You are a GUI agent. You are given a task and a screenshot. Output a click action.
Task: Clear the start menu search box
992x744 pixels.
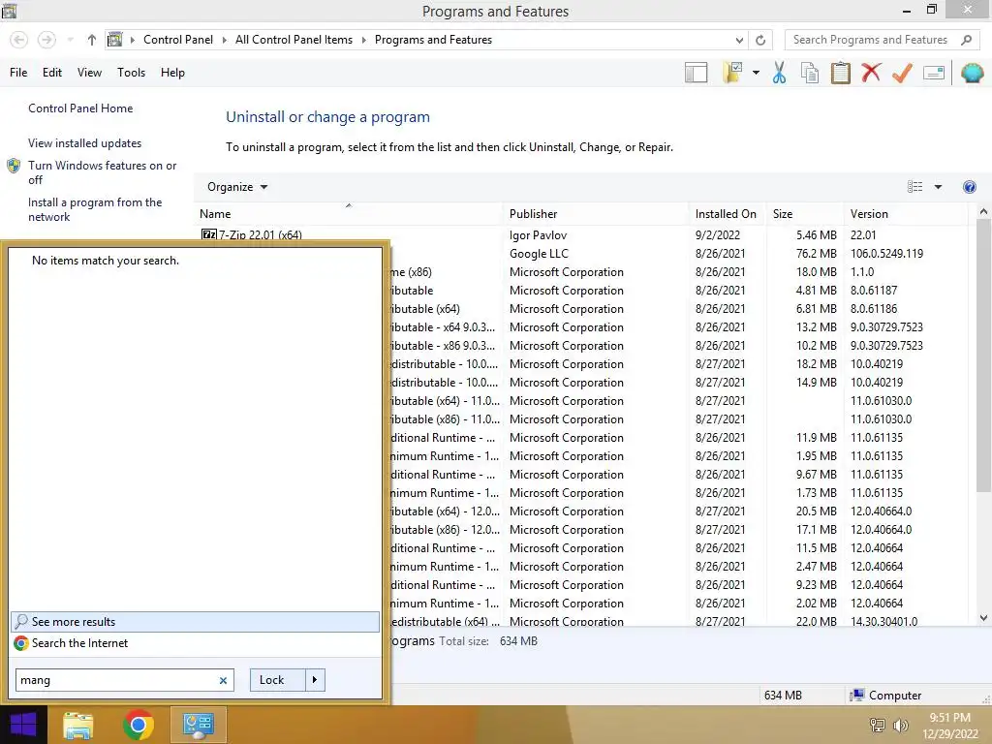pyautogui.click(x=223, y=681)
